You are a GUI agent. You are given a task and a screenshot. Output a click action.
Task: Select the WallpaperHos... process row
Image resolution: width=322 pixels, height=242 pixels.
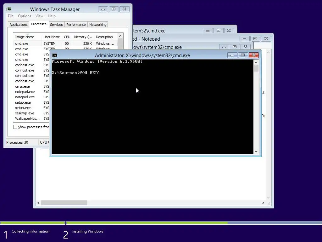click(32, 118)
